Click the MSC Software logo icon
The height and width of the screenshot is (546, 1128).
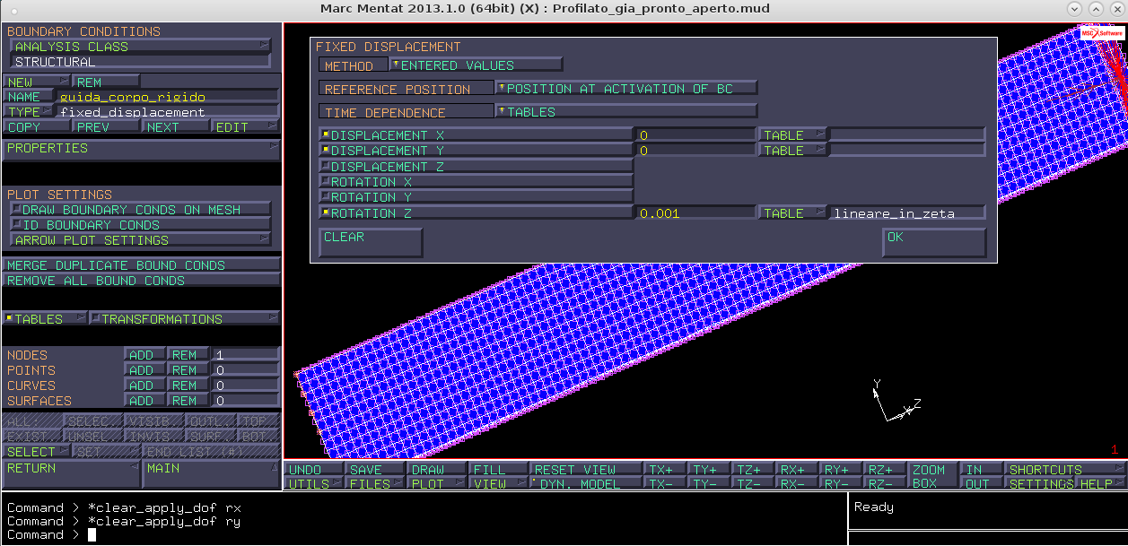click(x=1102, y=32)
